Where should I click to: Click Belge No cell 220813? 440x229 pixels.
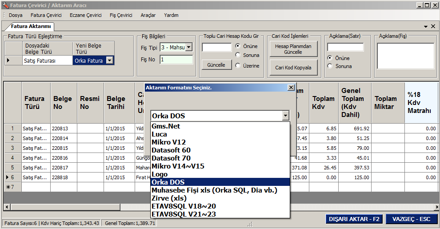click(x=64, y=129)
